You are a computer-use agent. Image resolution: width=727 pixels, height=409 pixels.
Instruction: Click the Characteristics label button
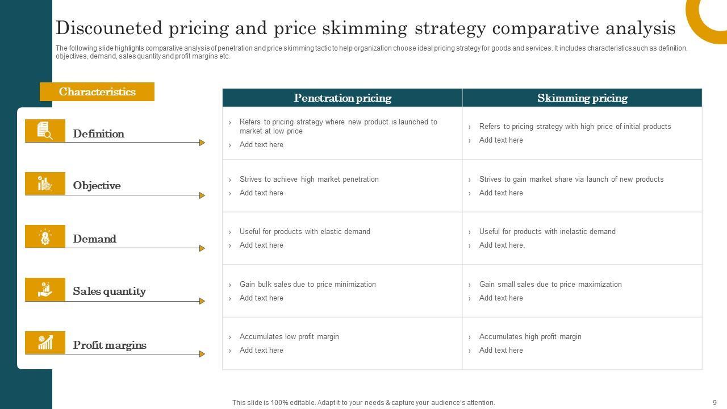[97, 91]
